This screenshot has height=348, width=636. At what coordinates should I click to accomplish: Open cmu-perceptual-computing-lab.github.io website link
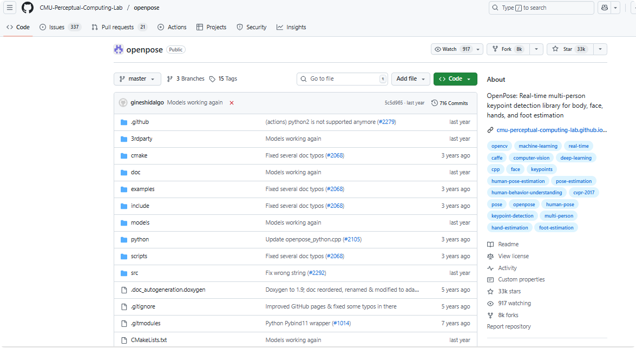[x=552, y=130]
